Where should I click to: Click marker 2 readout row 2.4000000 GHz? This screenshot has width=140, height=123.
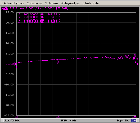39,17
